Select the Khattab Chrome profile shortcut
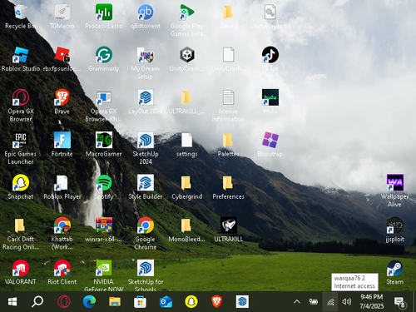 point(62,225)
